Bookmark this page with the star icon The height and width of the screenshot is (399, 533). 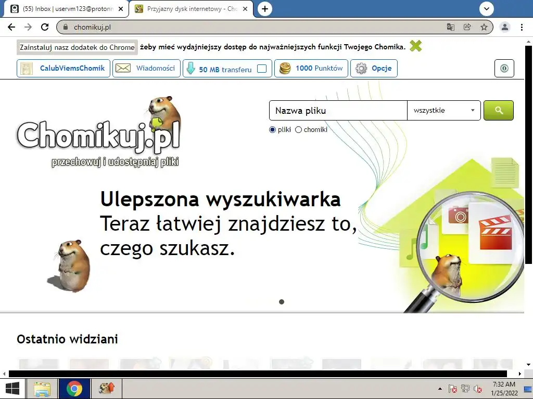click(x=484, y=27)
